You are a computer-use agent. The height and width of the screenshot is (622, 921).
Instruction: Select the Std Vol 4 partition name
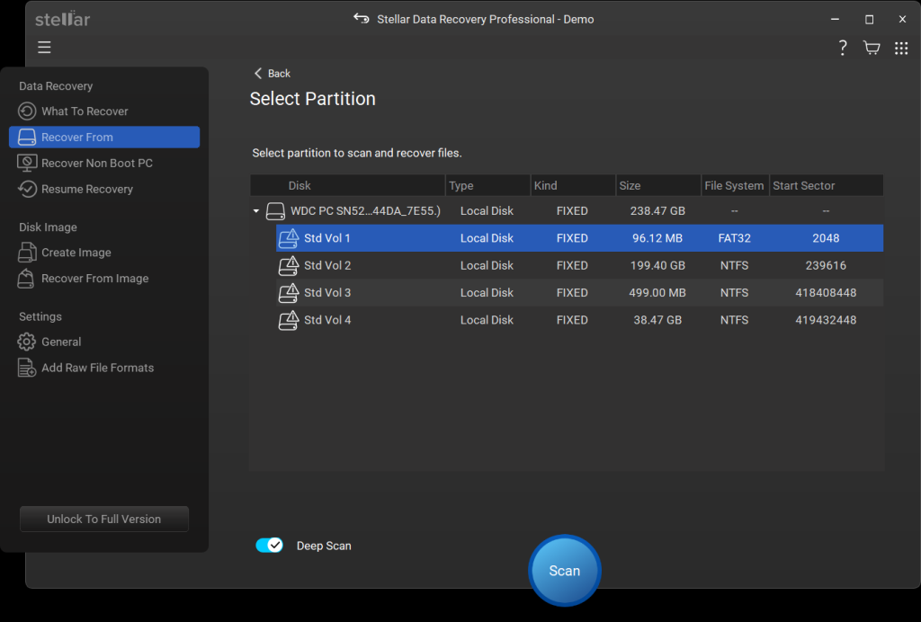tap(327, 320)
